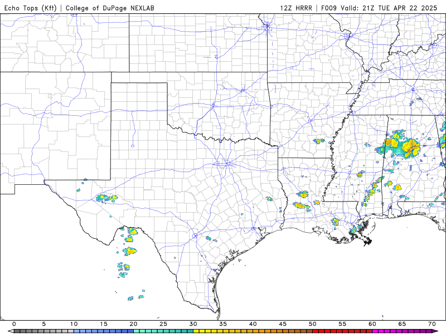Click the magenta band of the color bar
Screen dimensions: 446x334
[x=402, y=331]
